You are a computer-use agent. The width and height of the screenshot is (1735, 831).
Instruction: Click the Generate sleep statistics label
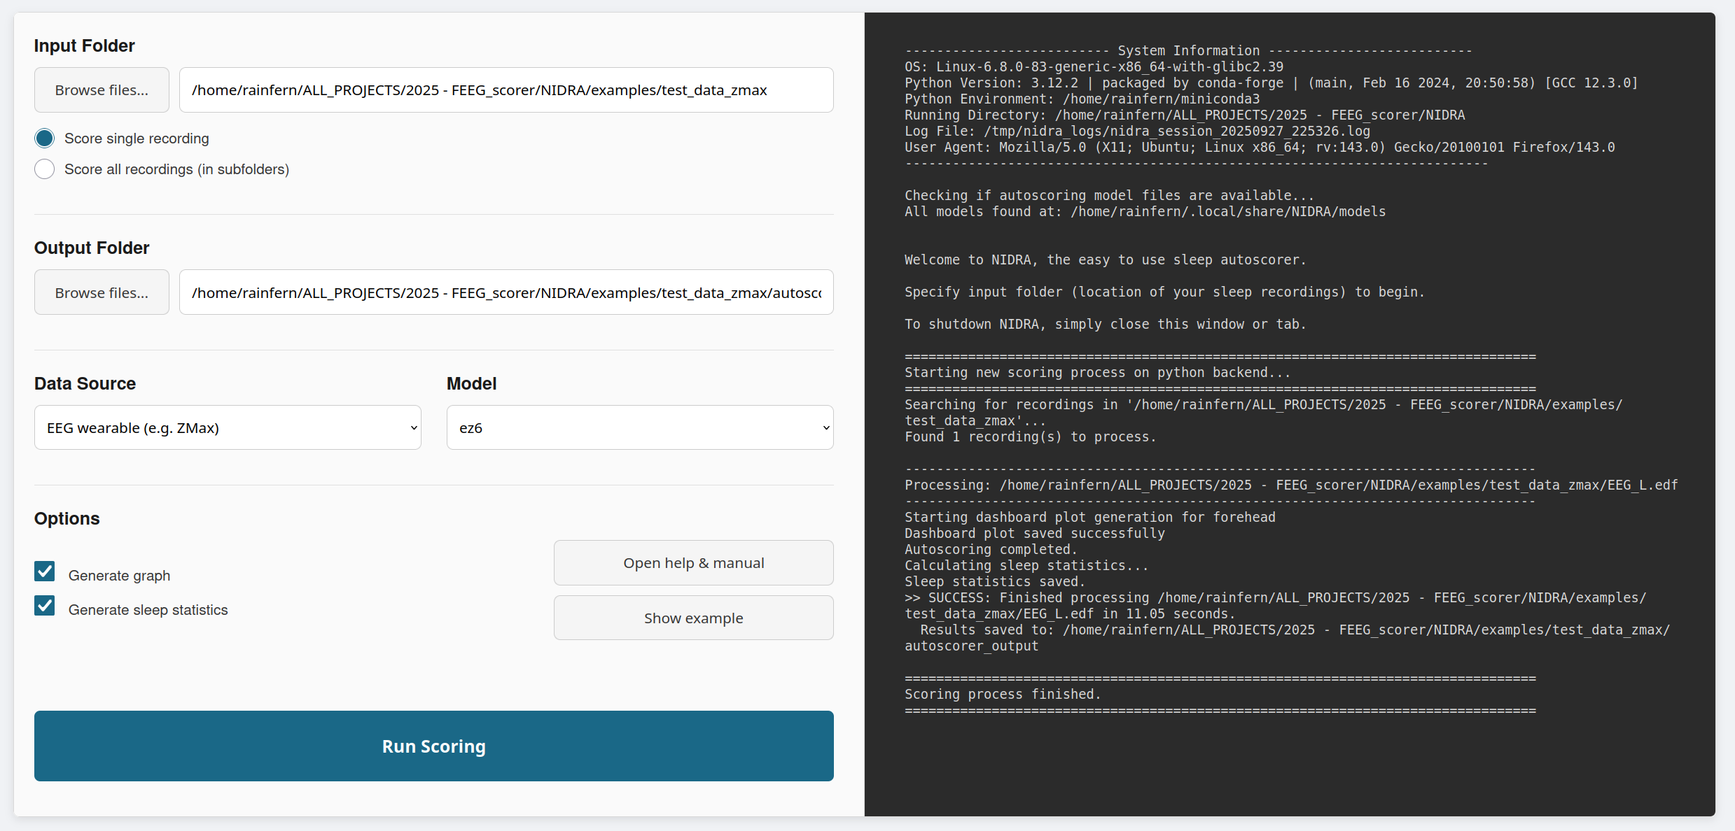click(148, 610)
